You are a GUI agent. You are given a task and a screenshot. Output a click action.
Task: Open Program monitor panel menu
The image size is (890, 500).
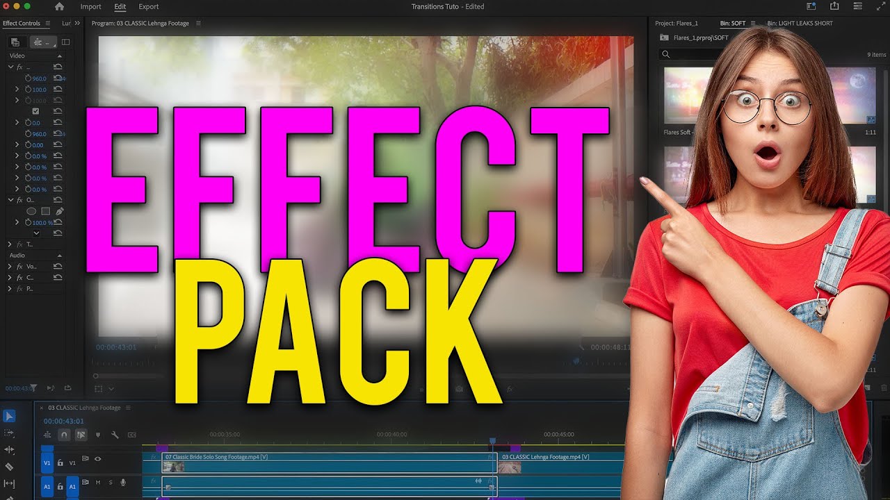pos(198,23)
